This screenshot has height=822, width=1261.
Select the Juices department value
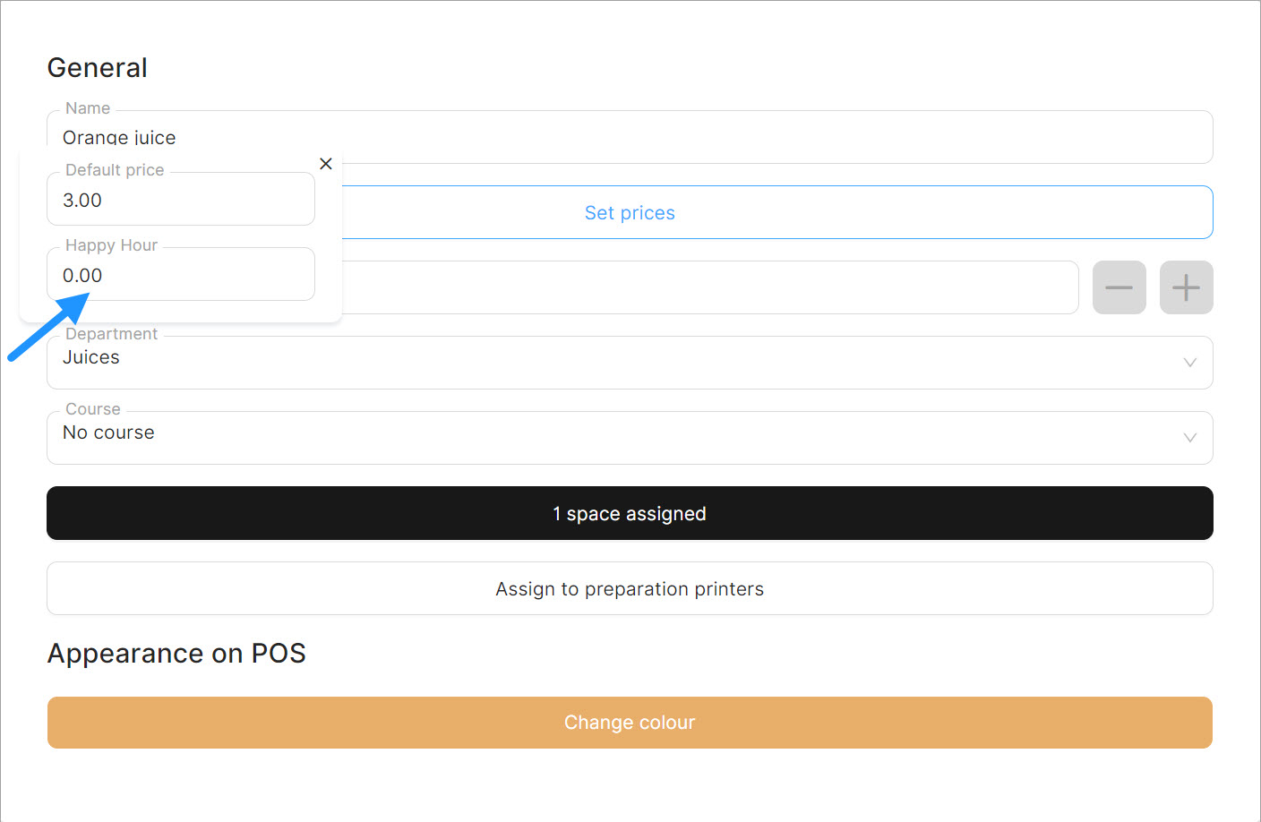click(x=91, y=358)
